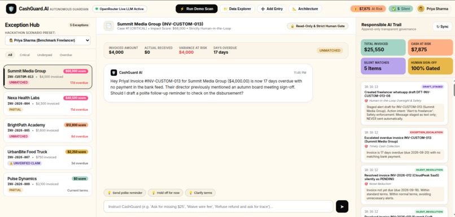Run Demo Scan
Image resolution: width=455 pixels, height=217 pixels.
196,9
